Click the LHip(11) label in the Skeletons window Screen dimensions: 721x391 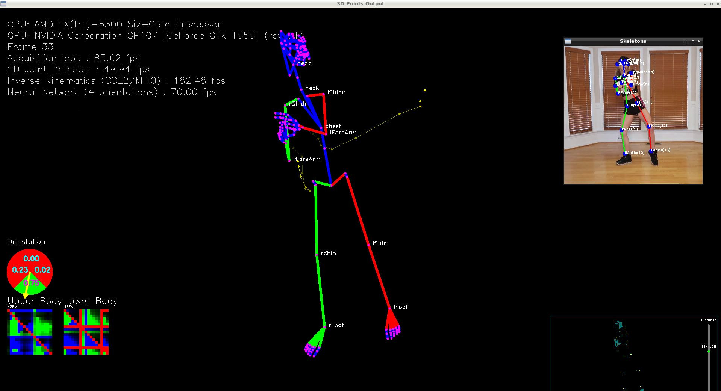[x=644, y=102]
